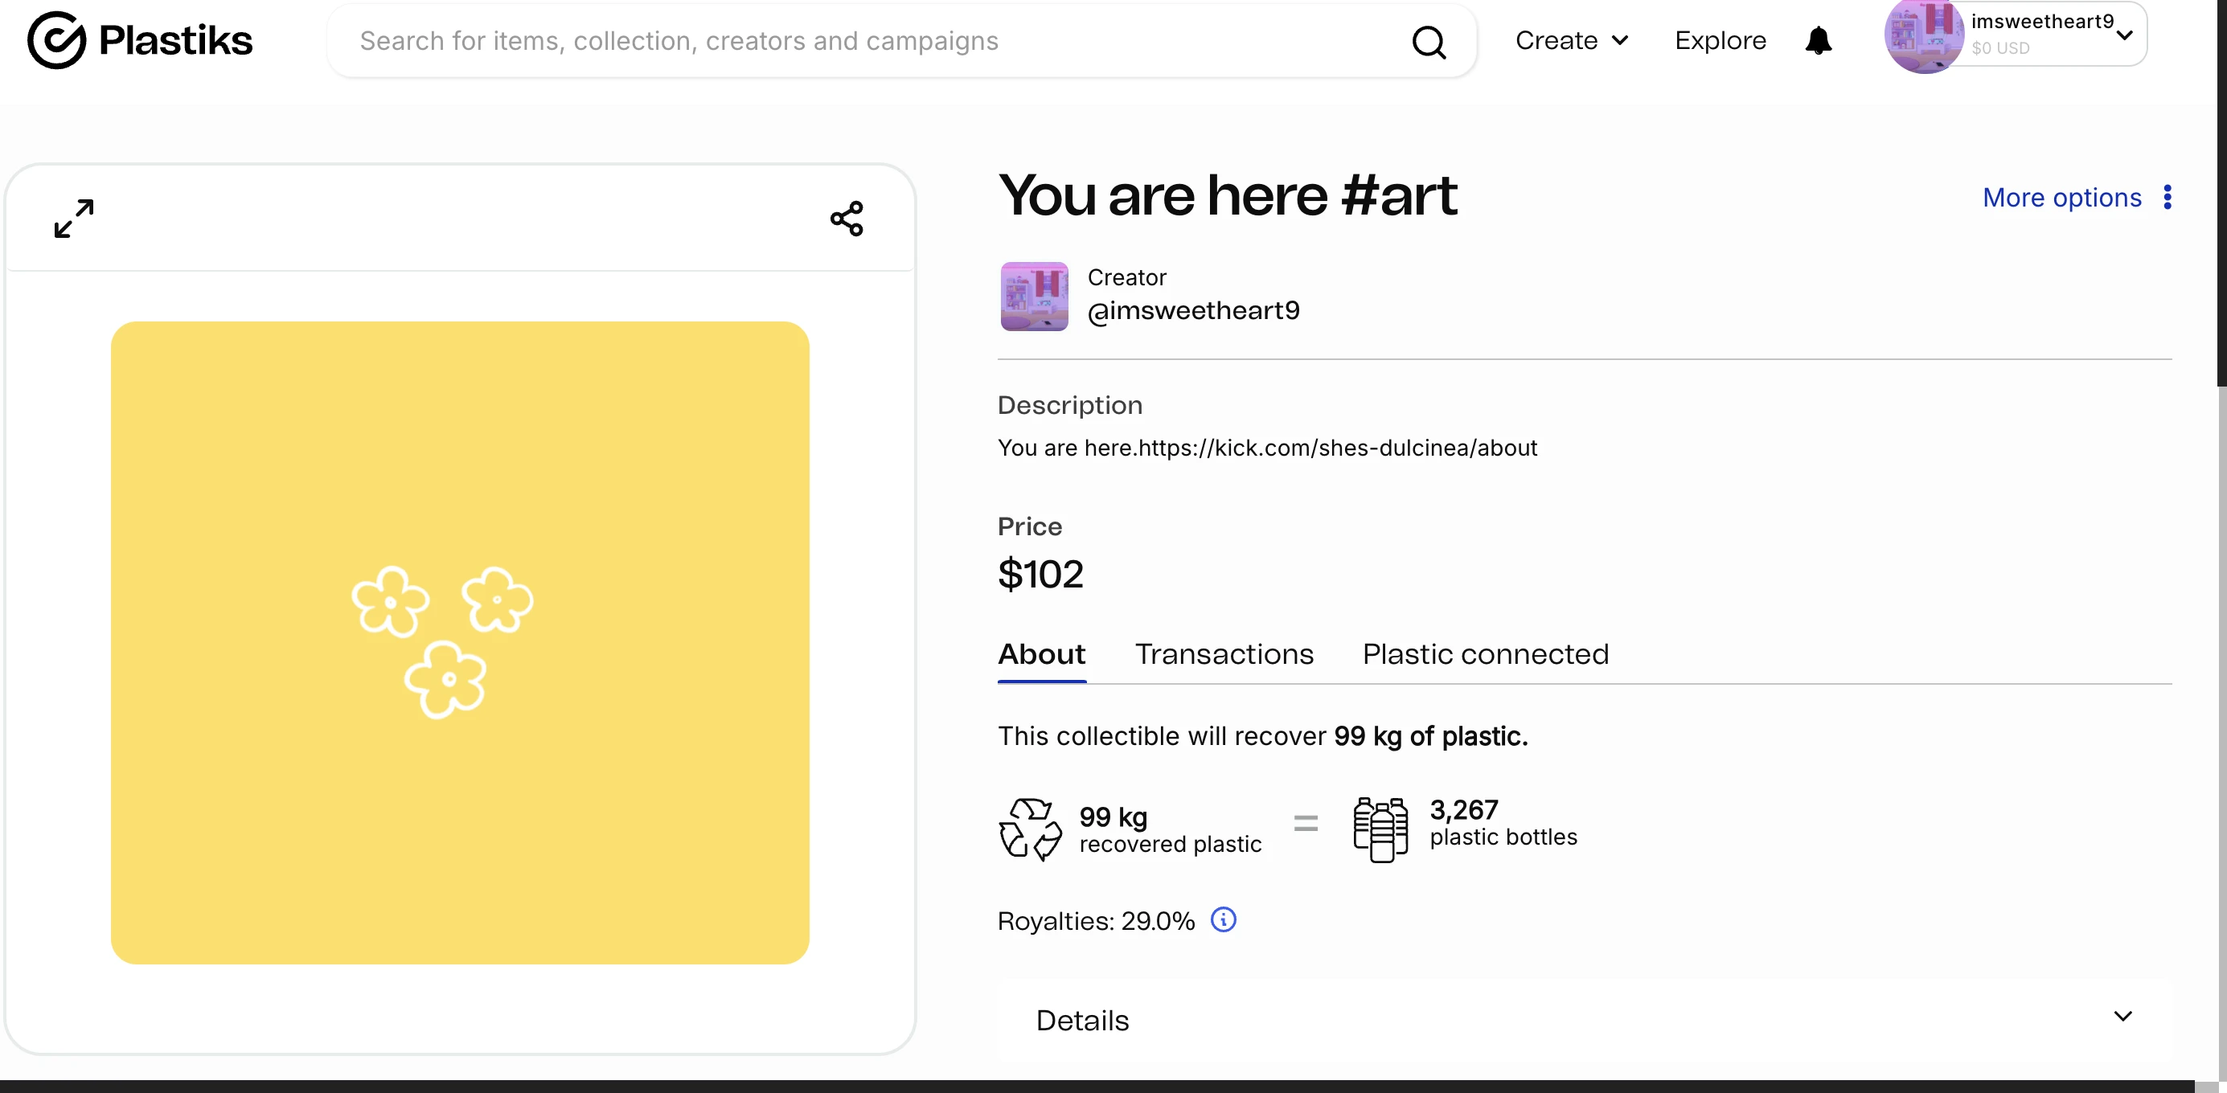Click the search magnifier icon
Viewport: 2227px width, 1093px height.
(x=1428, y=42)
